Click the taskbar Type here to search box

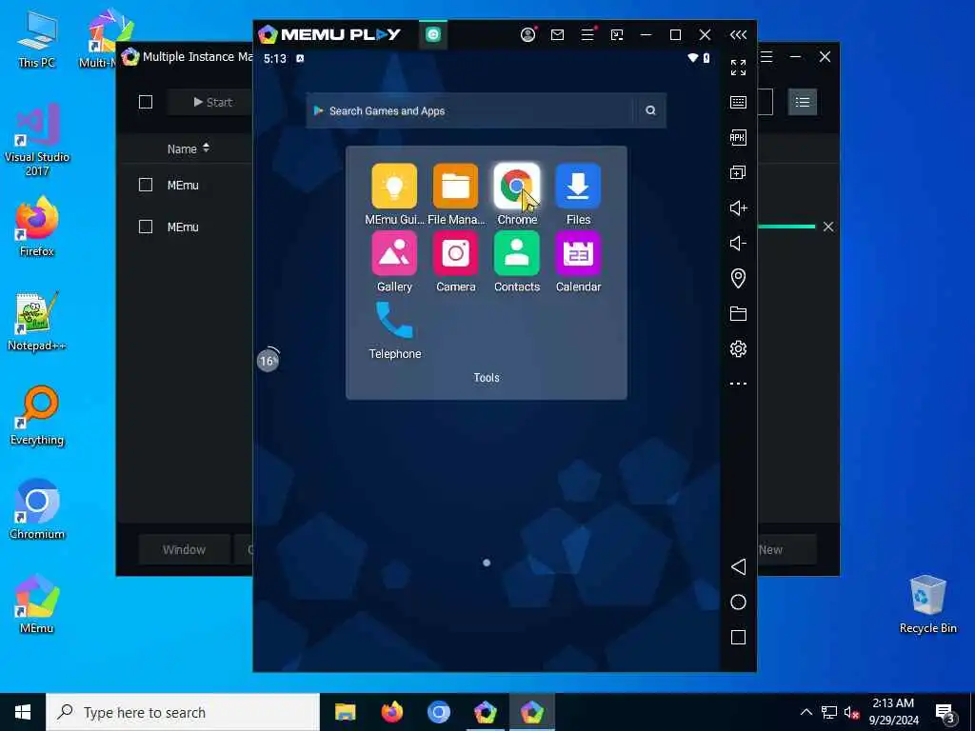click(x=182, y=712)
